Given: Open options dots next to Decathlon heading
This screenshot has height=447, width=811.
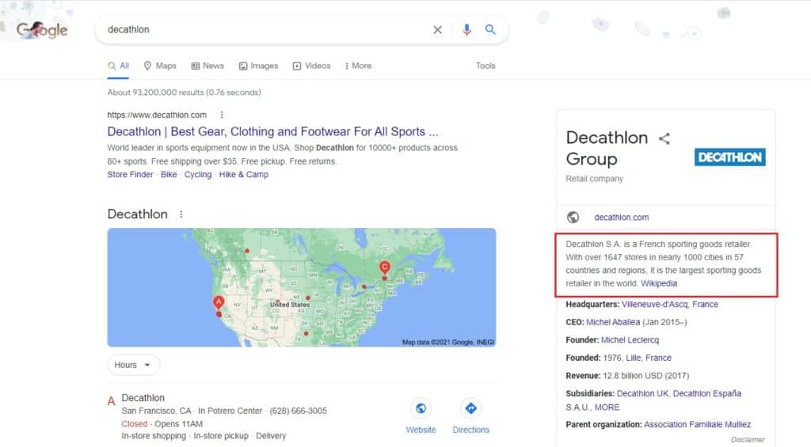Looking at the screenshot, I should point(181,214).
